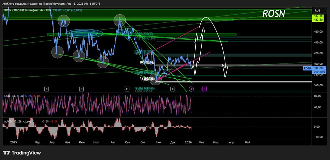Click the 2026 label on time axis
This screenshot has width=330, height=160.
(188, 142)
